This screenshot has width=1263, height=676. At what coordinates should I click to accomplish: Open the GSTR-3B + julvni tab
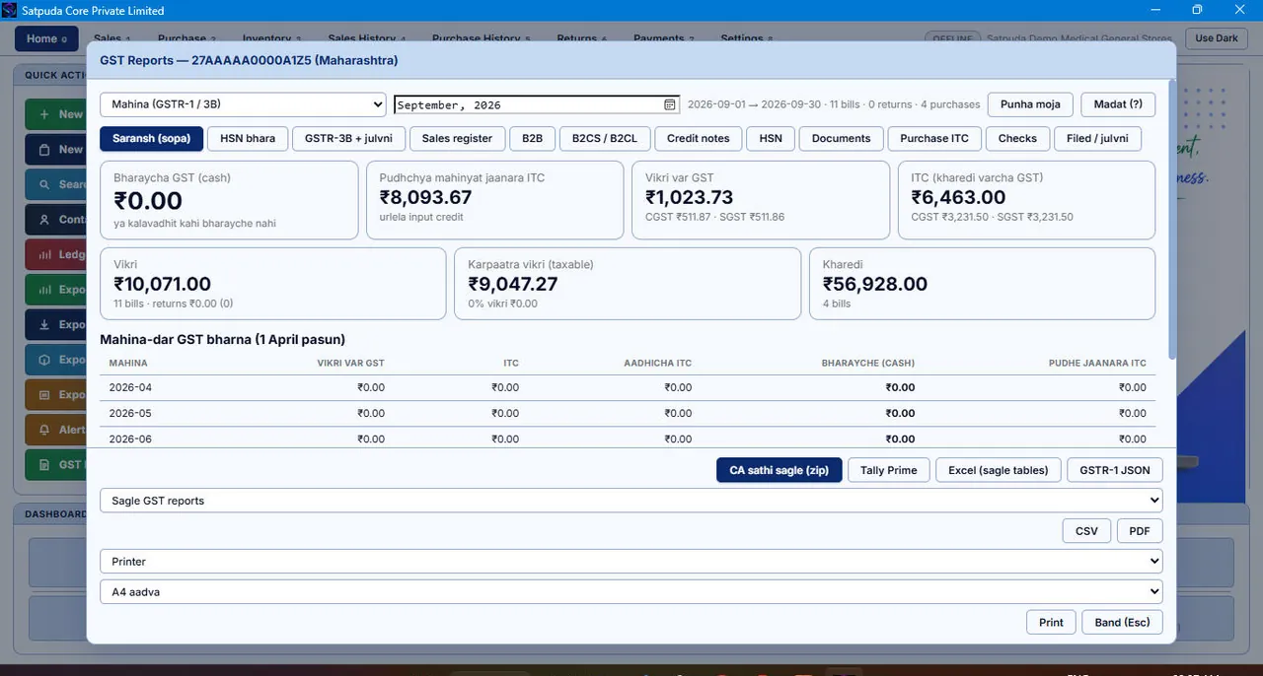pyautogui.click(x=348, y=139)
